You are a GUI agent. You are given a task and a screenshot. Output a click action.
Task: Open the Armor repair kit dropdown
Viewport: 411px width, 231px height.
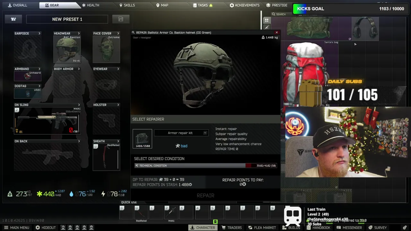pos(181,133)
